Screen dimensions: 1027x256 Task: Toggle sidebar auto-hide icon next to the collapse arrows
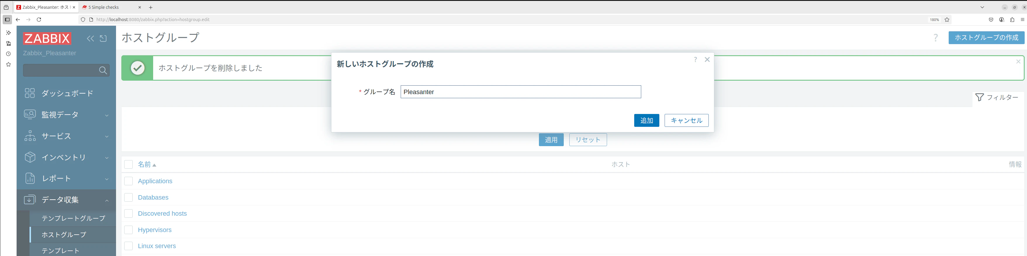coord(103,38)
